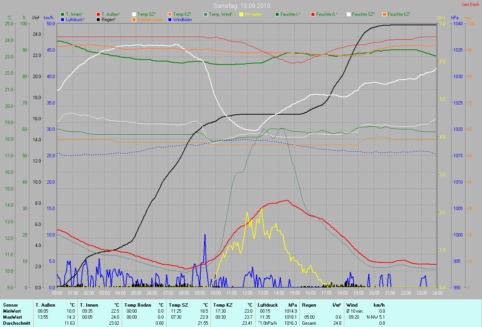Click the Temp KZ column header in table
The image size is (482, 327).
(x=223, y=305)
